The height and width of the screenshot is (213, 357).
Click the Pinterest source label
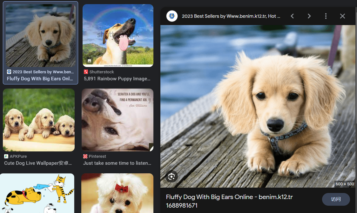[x=97, y=156]
